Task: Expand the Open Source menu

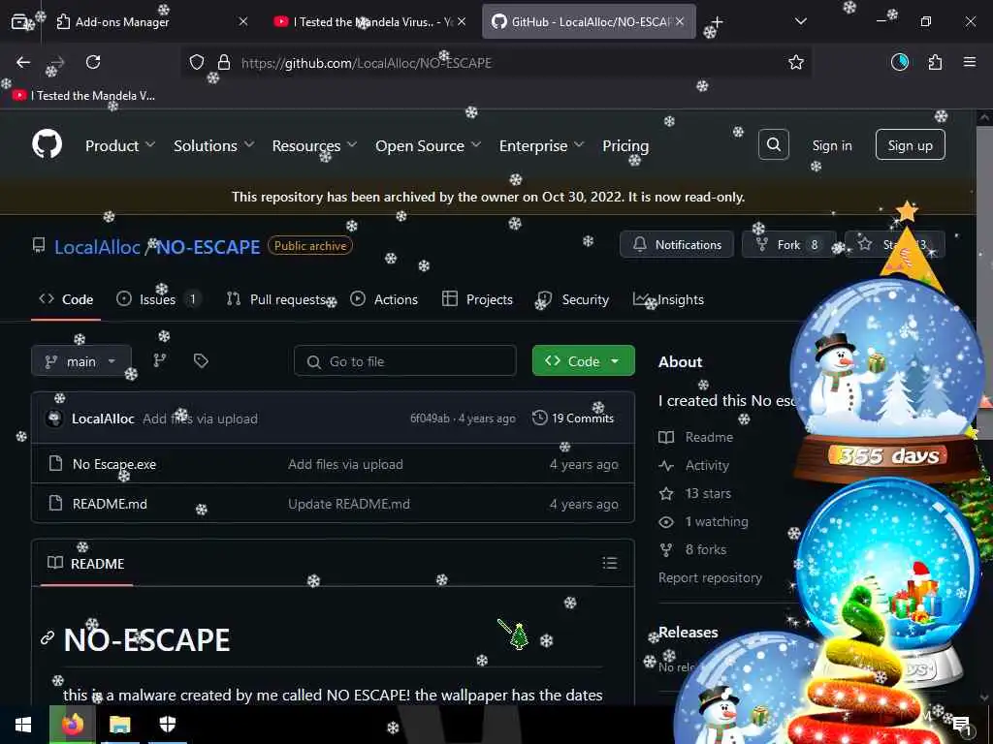Action: click(428, 145)
